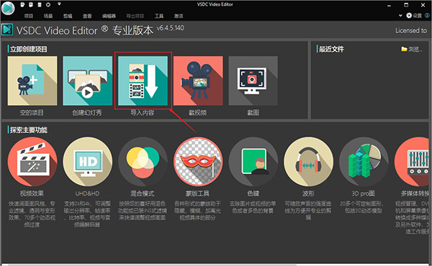Click the 立即创建项目 heading
This screenshot has width=432, height=266.
point(28,49)
